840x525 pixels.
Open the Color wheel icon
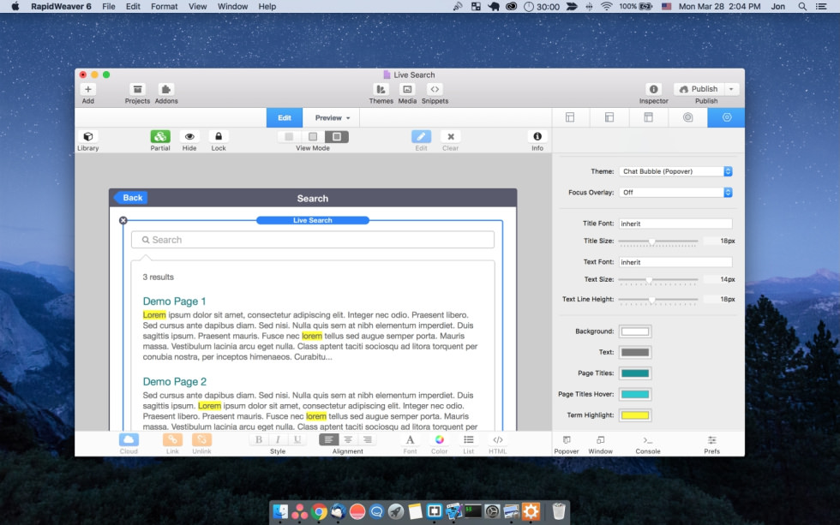439,440
